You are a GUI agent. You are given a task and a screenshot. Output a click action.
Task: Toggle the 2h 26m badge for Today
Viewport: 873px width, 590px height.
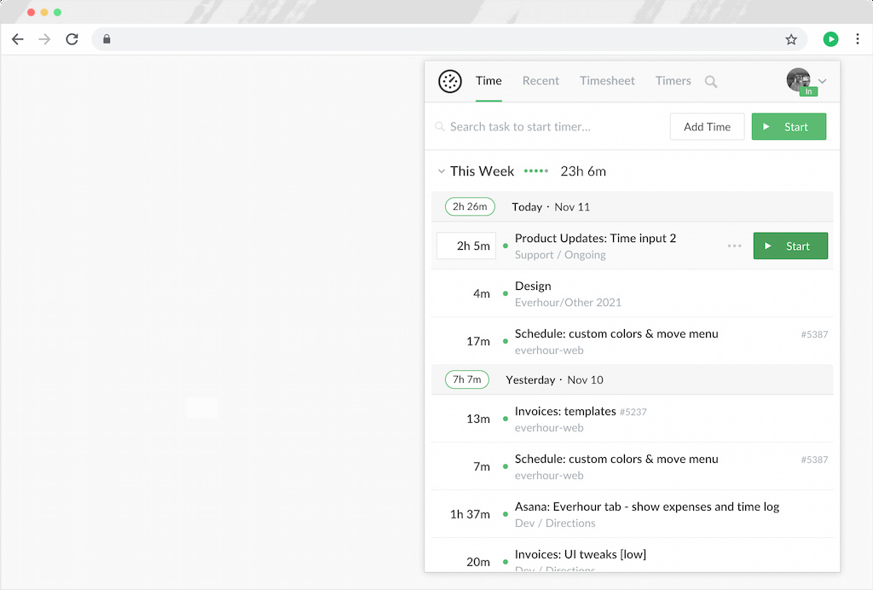pos(470,206)
